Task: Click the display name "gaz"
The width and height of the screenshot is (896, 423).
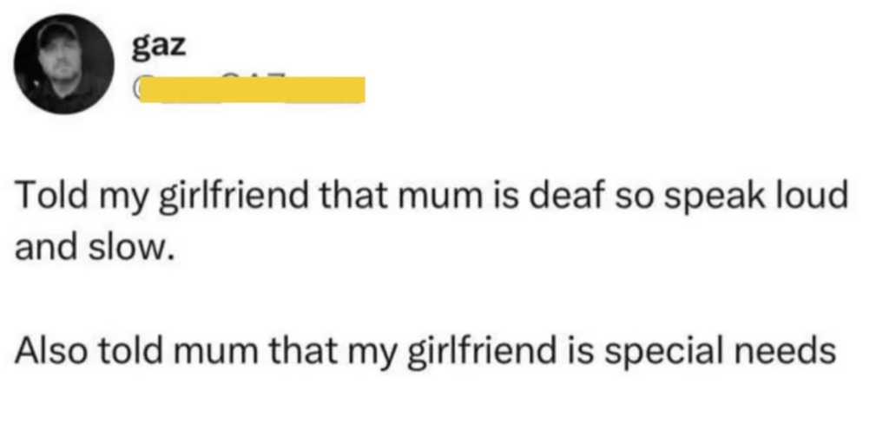Action: (158, 47)
